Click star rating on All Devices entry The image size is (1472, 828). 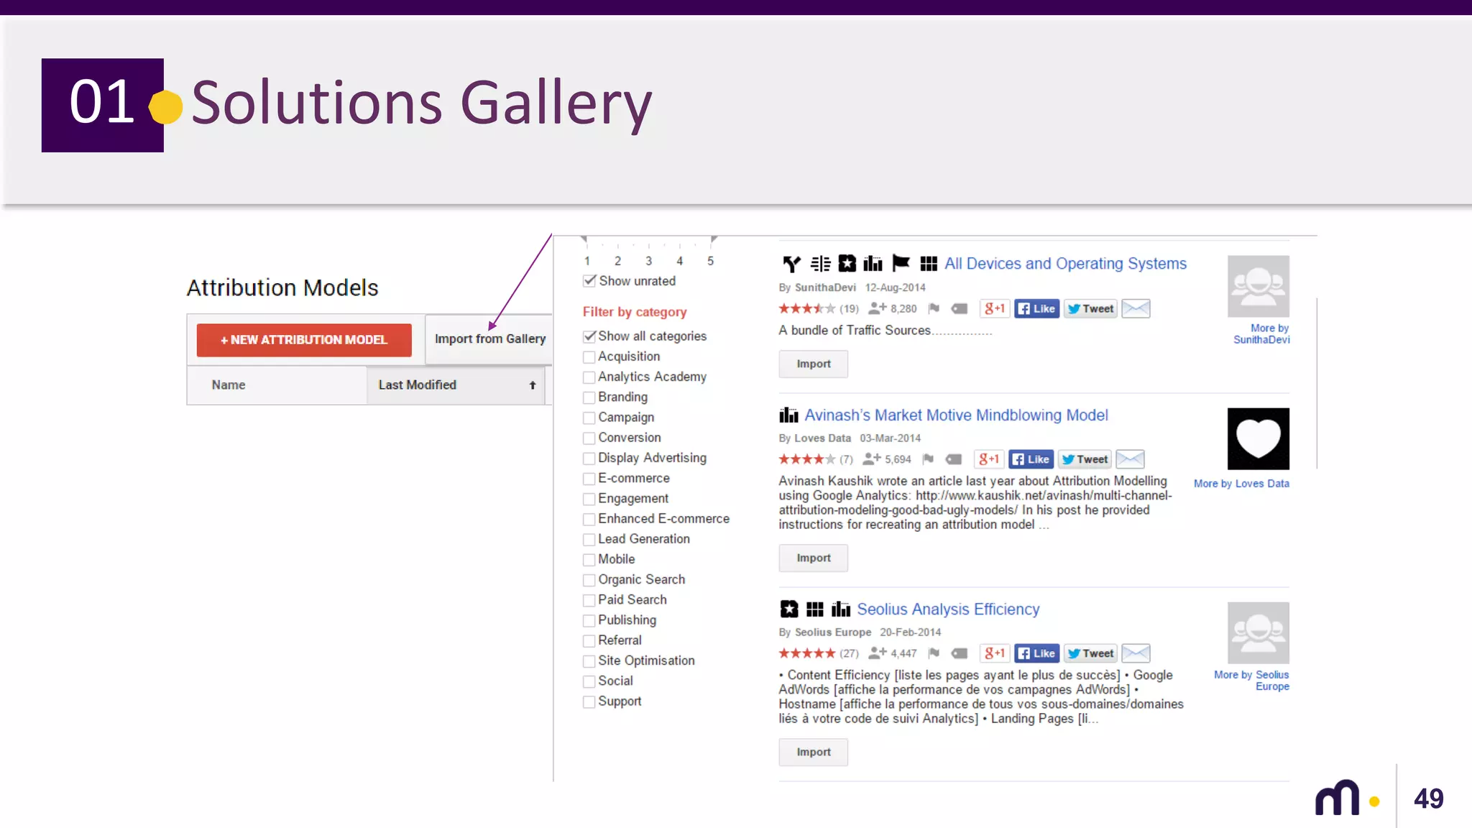[x=806, y=309]
